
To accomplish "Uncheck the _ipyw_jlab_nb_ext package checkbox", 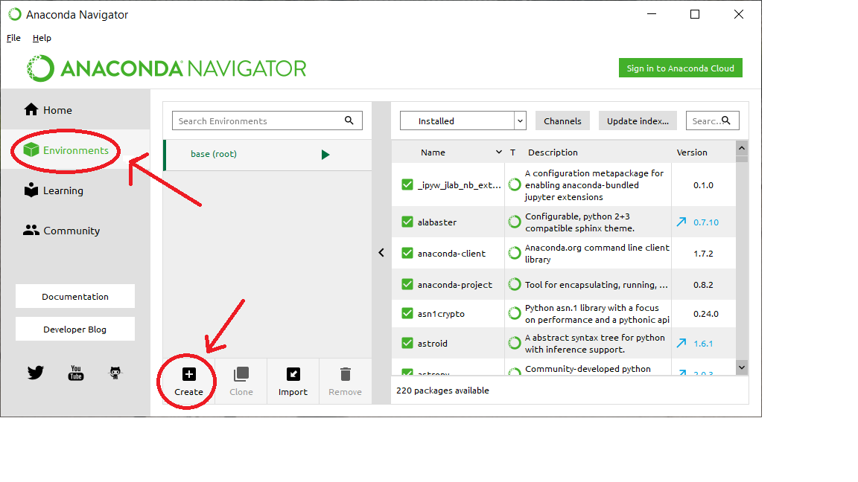I will (407, 184).
